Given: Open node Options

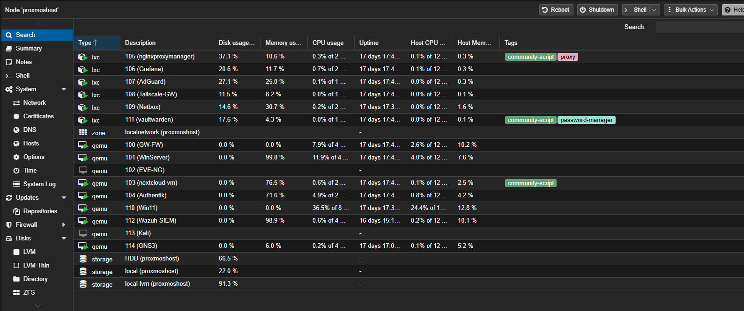Looking at the screenshot, I should click(x=37, y=157).
